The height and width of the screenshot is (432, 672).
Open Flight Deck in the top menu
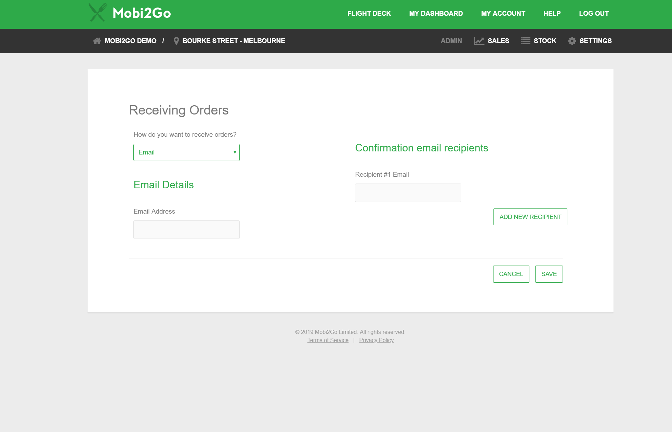coord(369,14)
